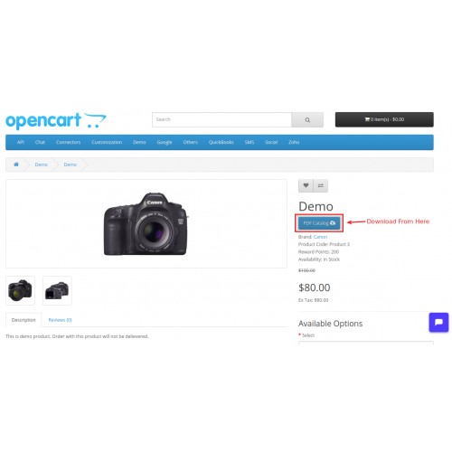Expand the Select option dropdown
Viewport: 452px width, 452px height.
(x=366, y=343)
